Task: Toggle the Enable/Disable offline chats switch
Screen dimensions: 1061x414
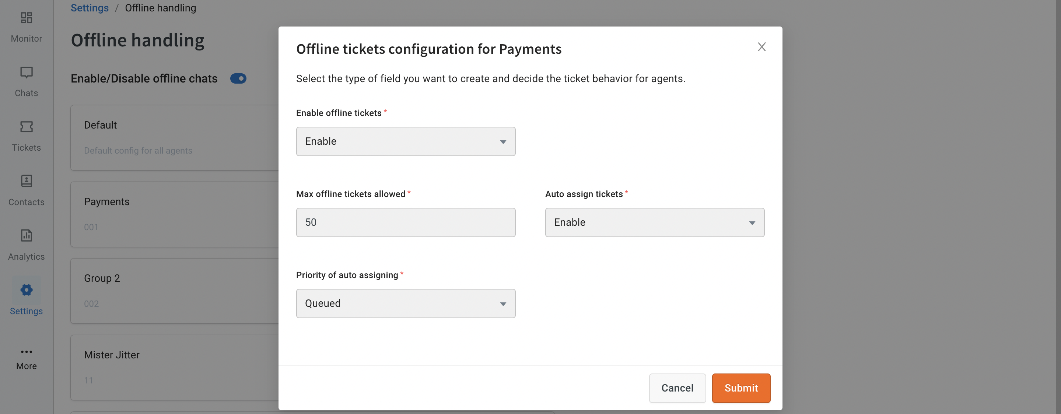Action: (x=238, y=79)
